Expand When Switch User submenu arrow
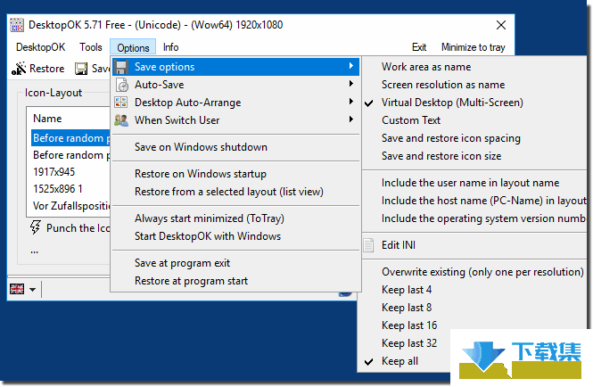This screenshot has width=593, height=387. point(351,119)
